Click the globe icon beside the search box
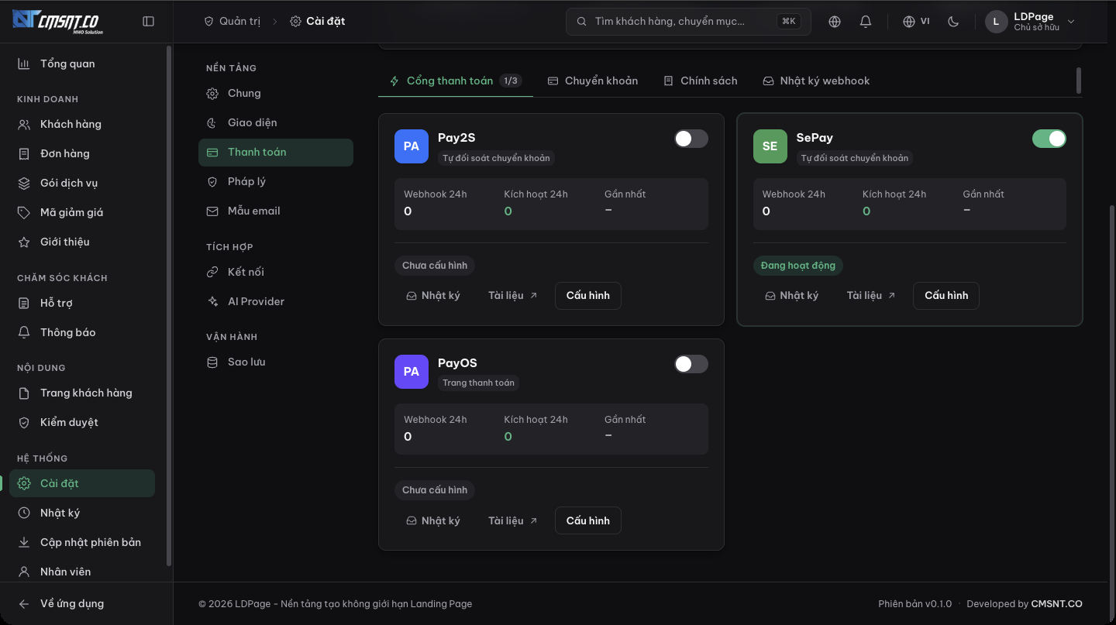The image size is (1116, 625). (x=835, y=22)
